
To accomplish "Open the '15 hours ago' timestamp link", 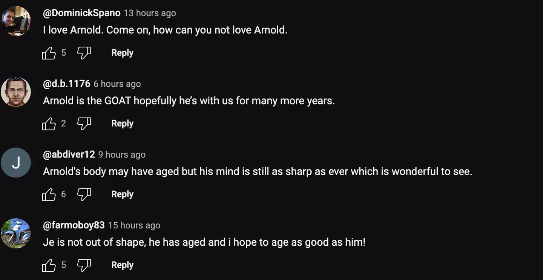I will point(134,225).
